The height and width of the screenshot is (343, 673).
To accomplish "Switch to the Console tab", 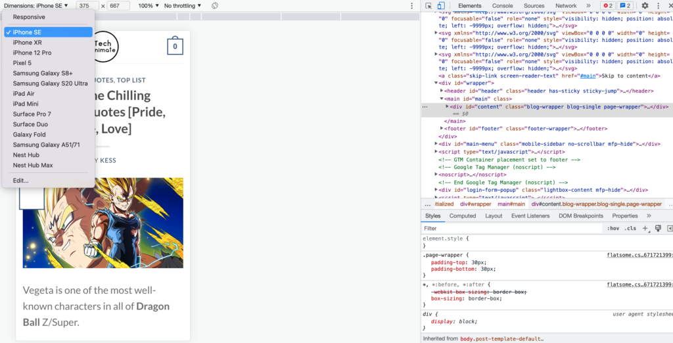I will (x=502, y=6).
